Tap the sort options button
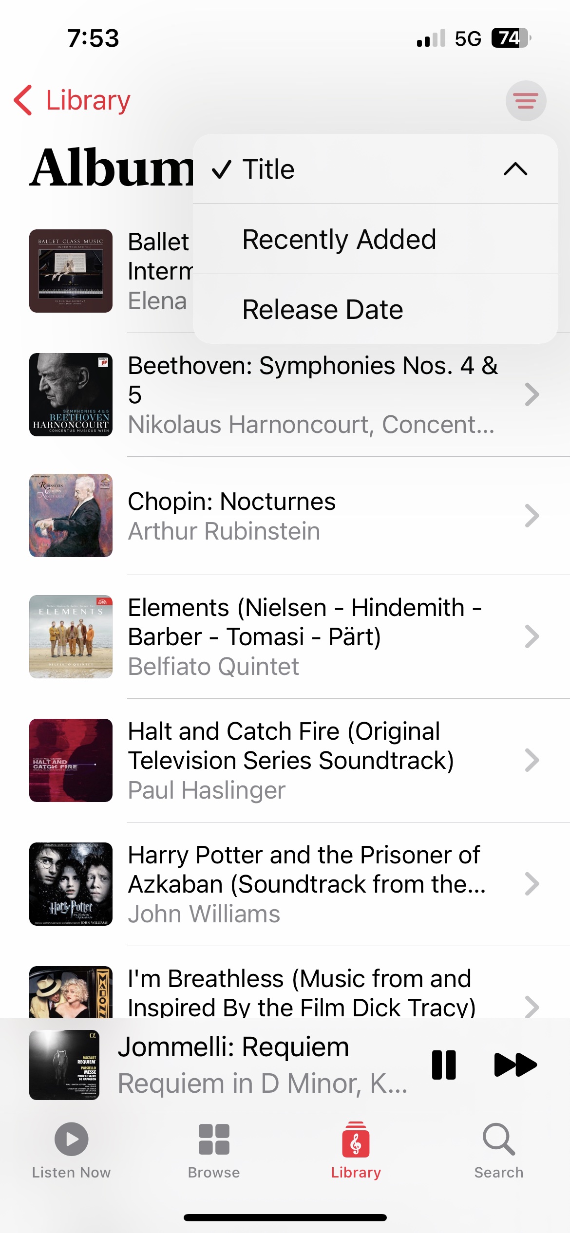570x1233 pixels. [526, 101]
